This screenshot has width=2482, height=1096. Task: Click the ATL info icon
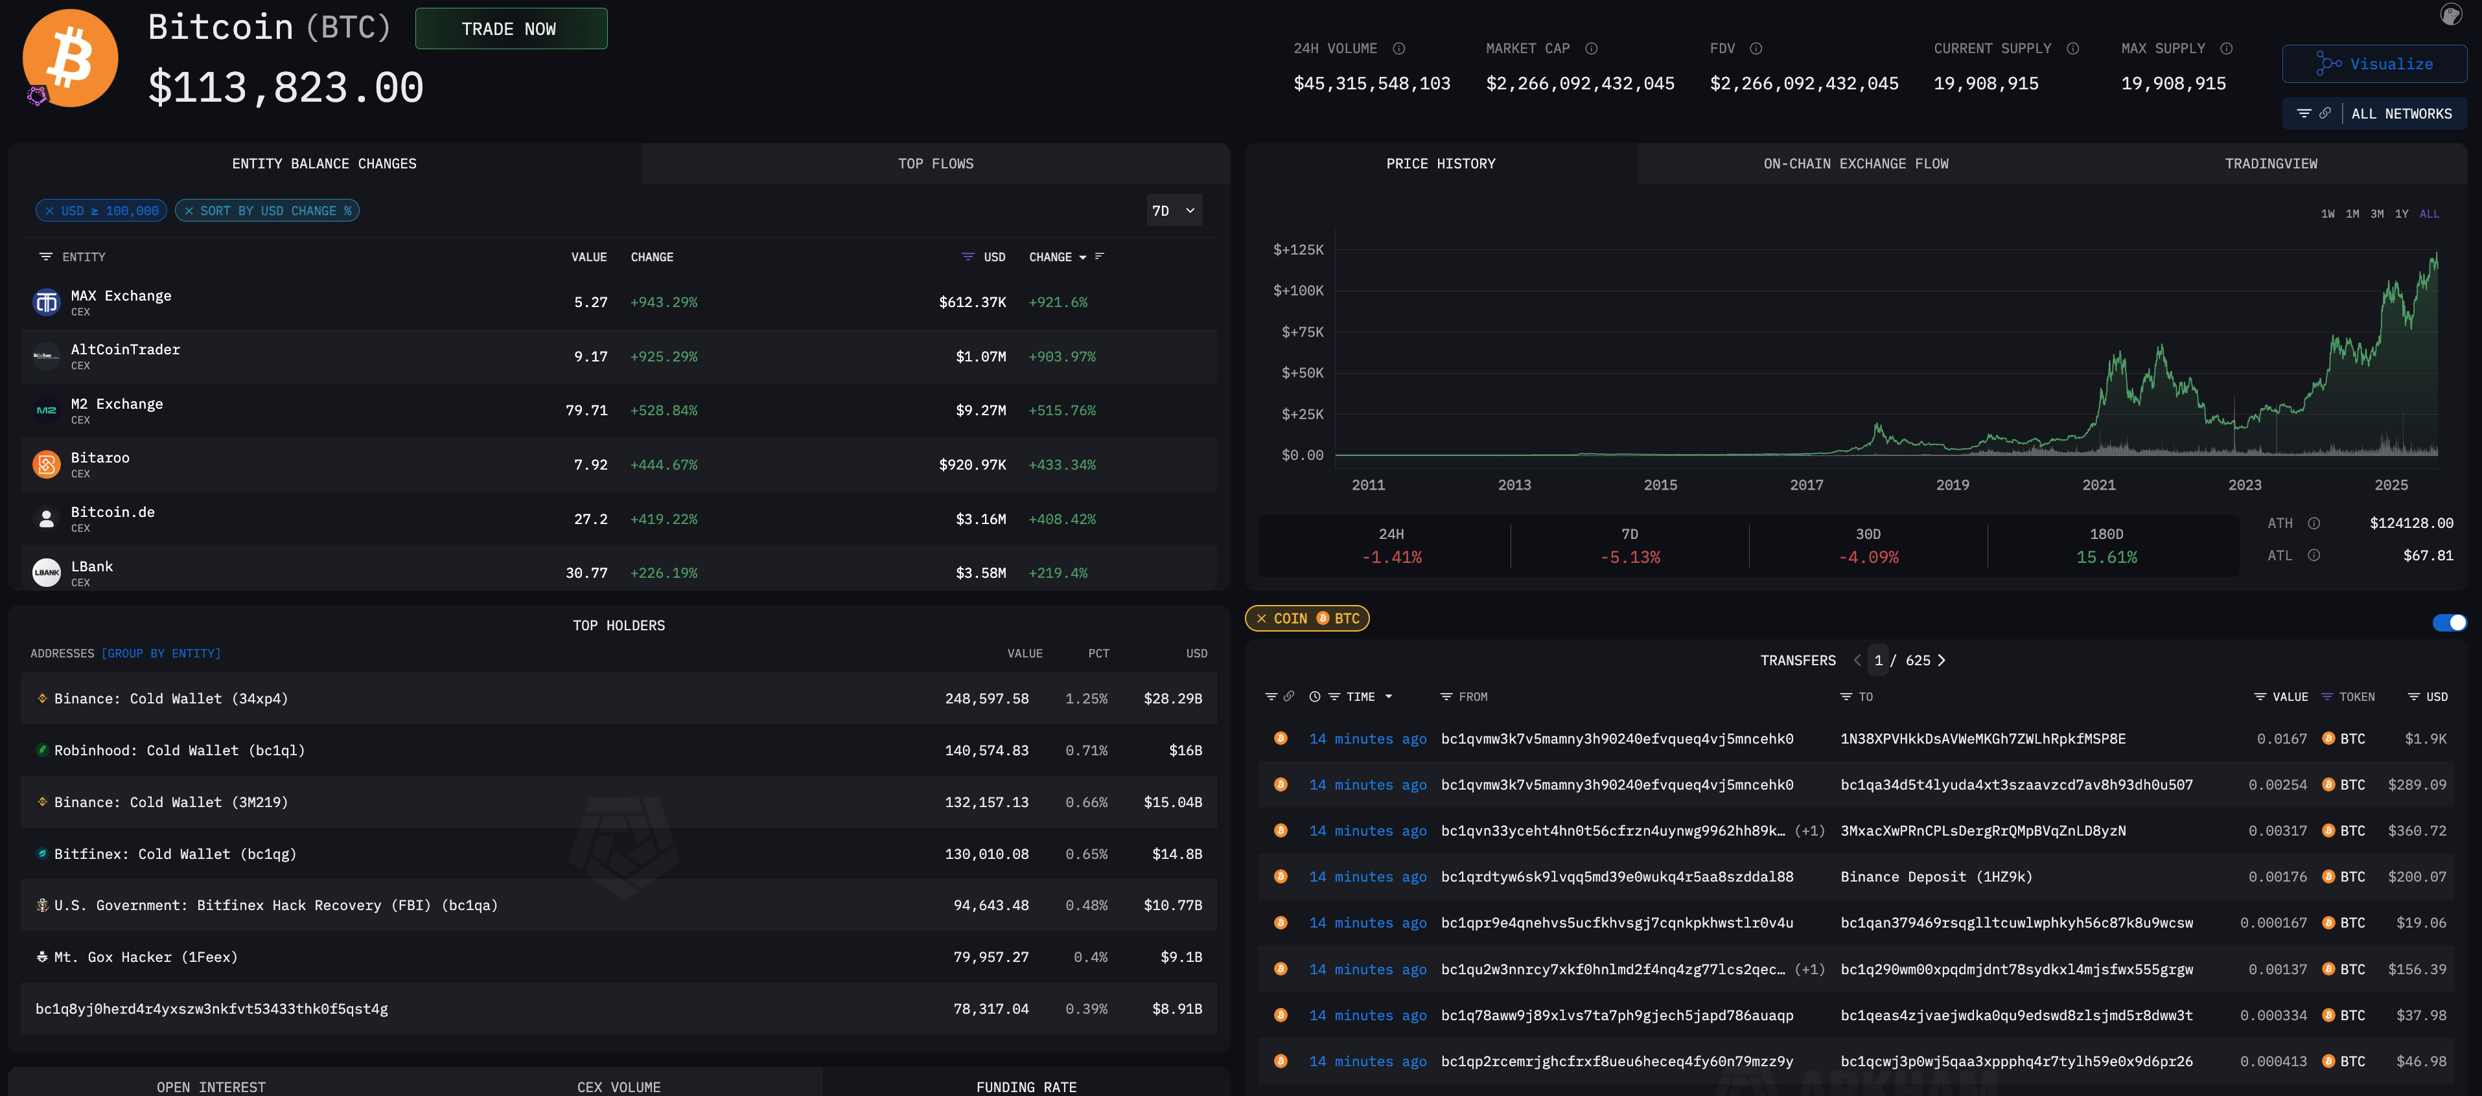(x=2314, y=556)
